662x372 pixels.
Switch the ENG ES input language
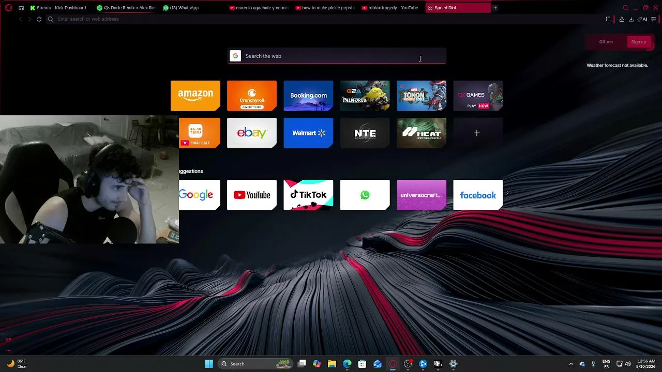[x=607, y=364]
